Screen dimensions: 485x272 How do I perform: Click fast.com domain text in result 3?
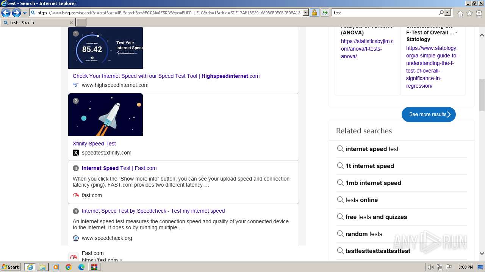click(x=92, y=195)
